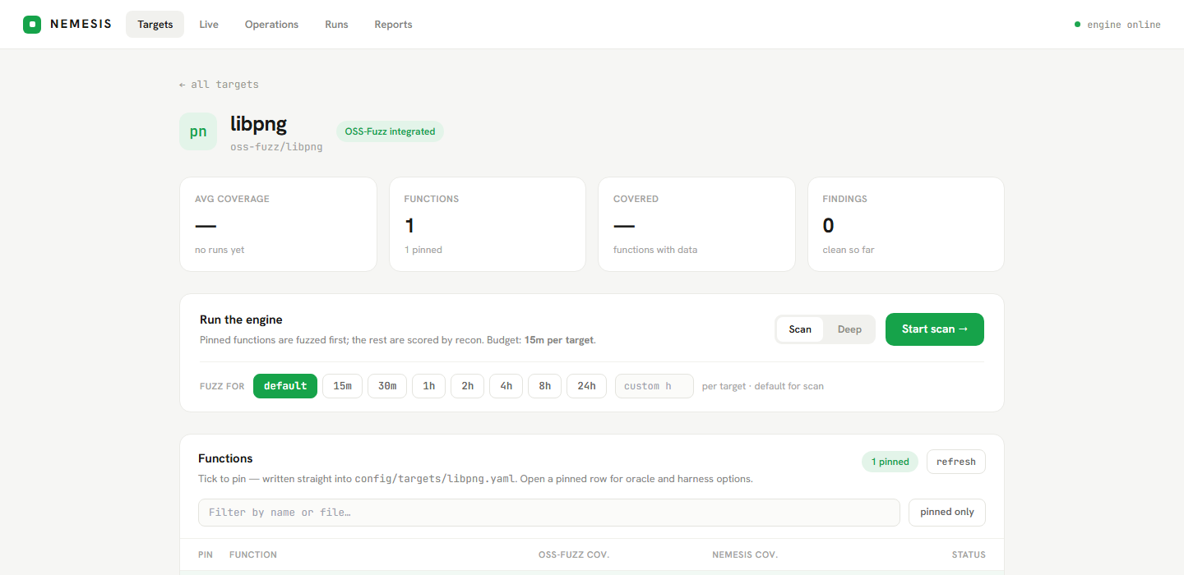Click the Start scan button
This screenshot has width=1184, height=575.
(x=935, y=329)
